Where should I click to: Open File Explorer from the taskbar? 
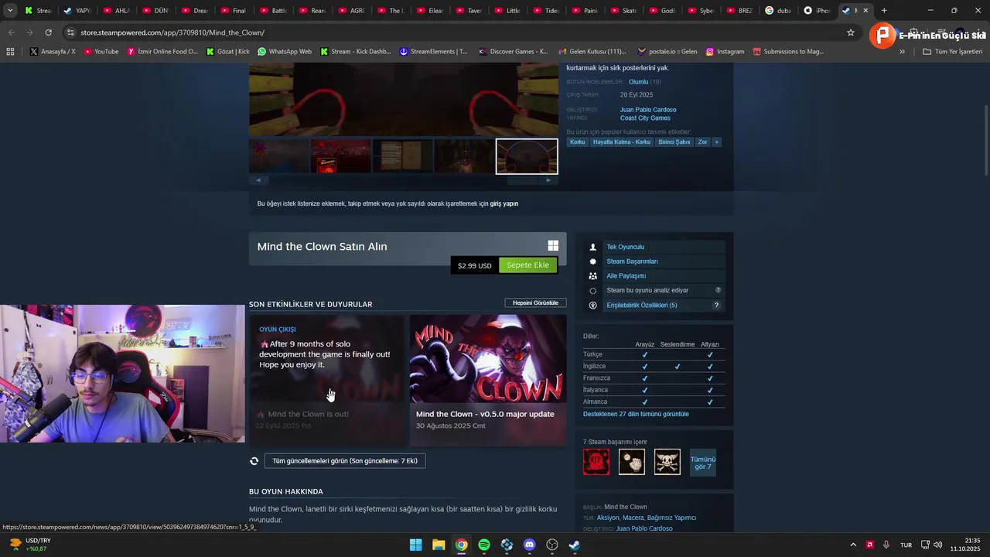click(x=439, y=545)
